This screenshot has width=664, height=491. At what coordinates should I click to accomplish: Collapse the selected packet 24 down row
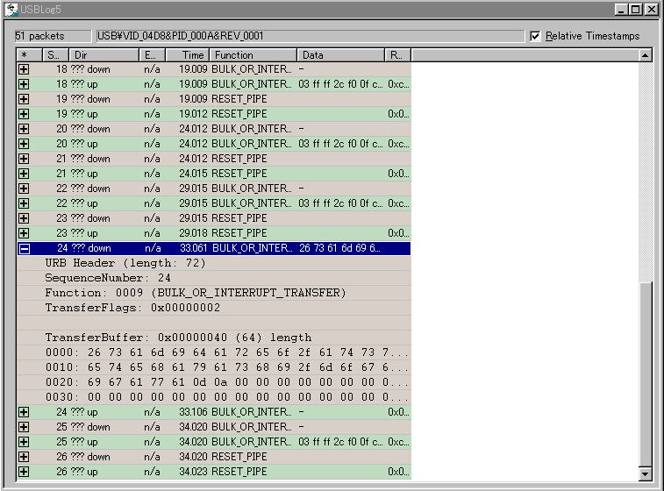pos(25,248)
